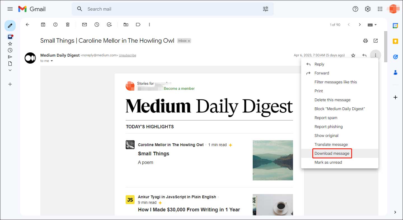This screenshot has height=220, width=403.
Task: Open the Move to folder icon
Action: click(x=126, y=25)
